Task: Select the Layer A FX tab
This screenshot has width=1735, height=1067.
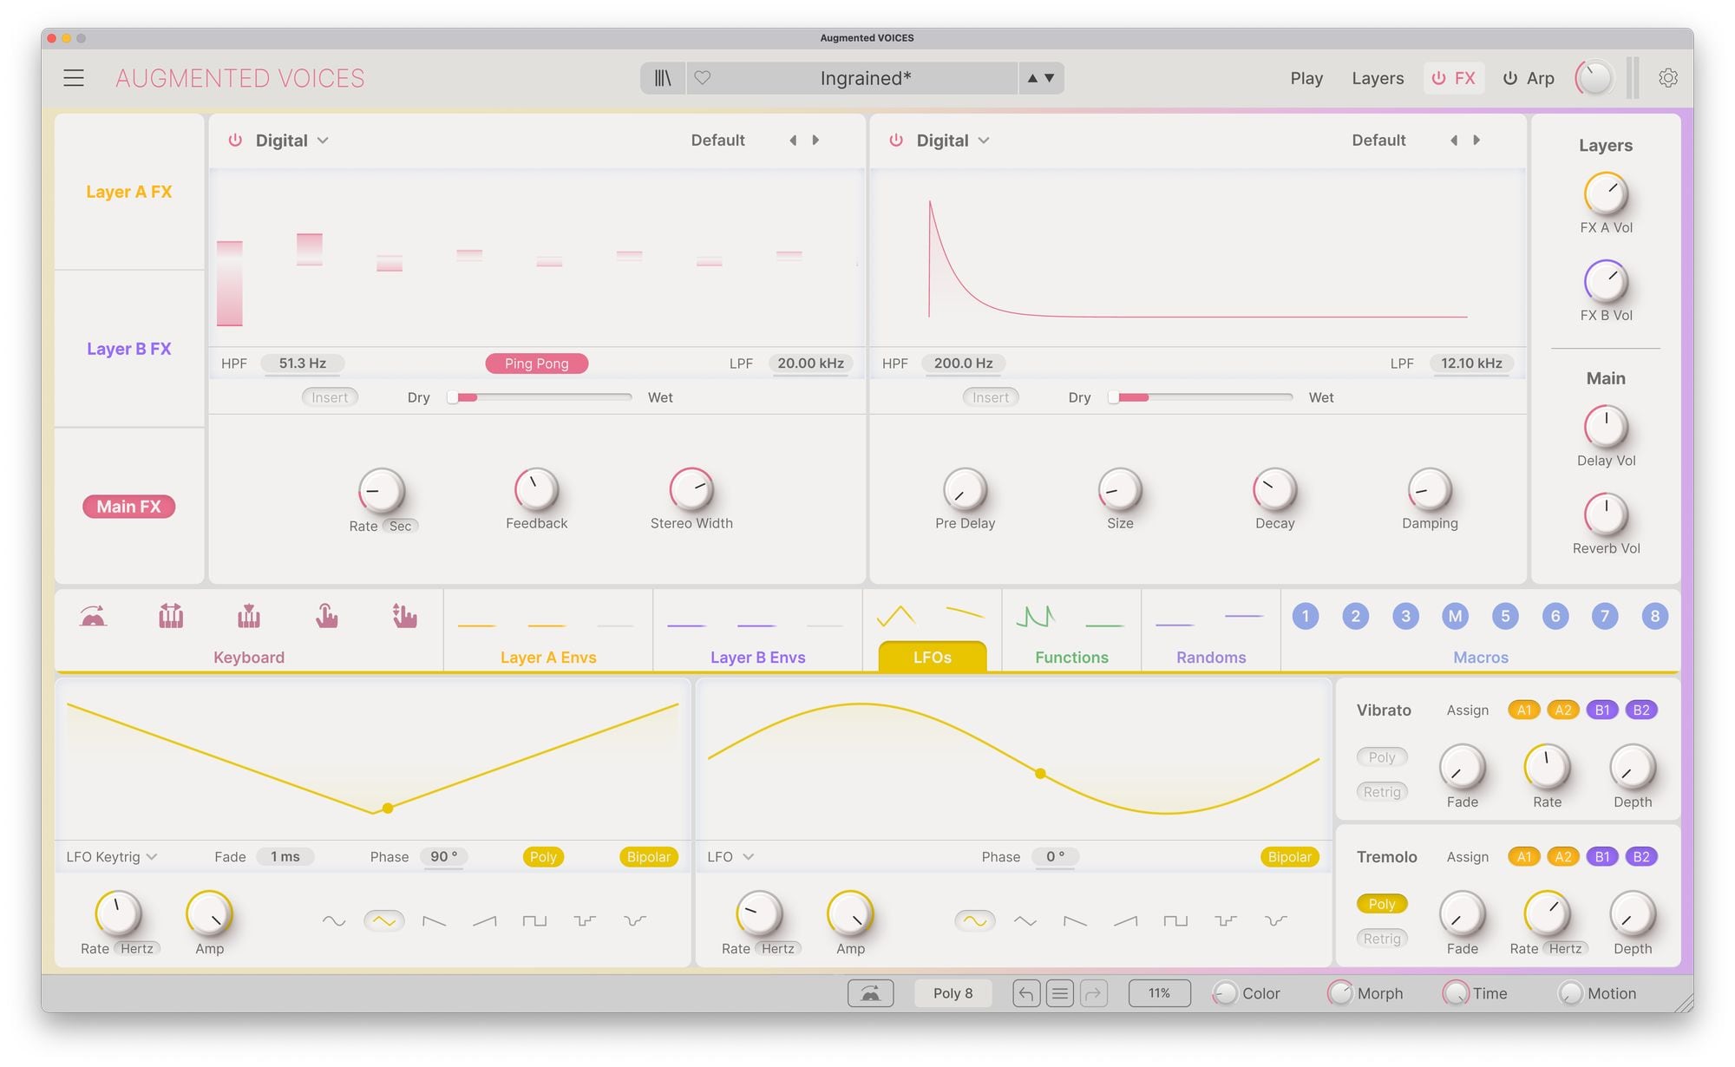Action: click(x=129, y=192)
